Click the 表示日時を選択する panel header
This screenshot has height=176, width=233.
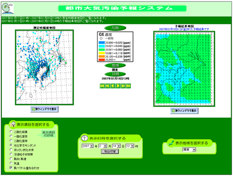110,138
